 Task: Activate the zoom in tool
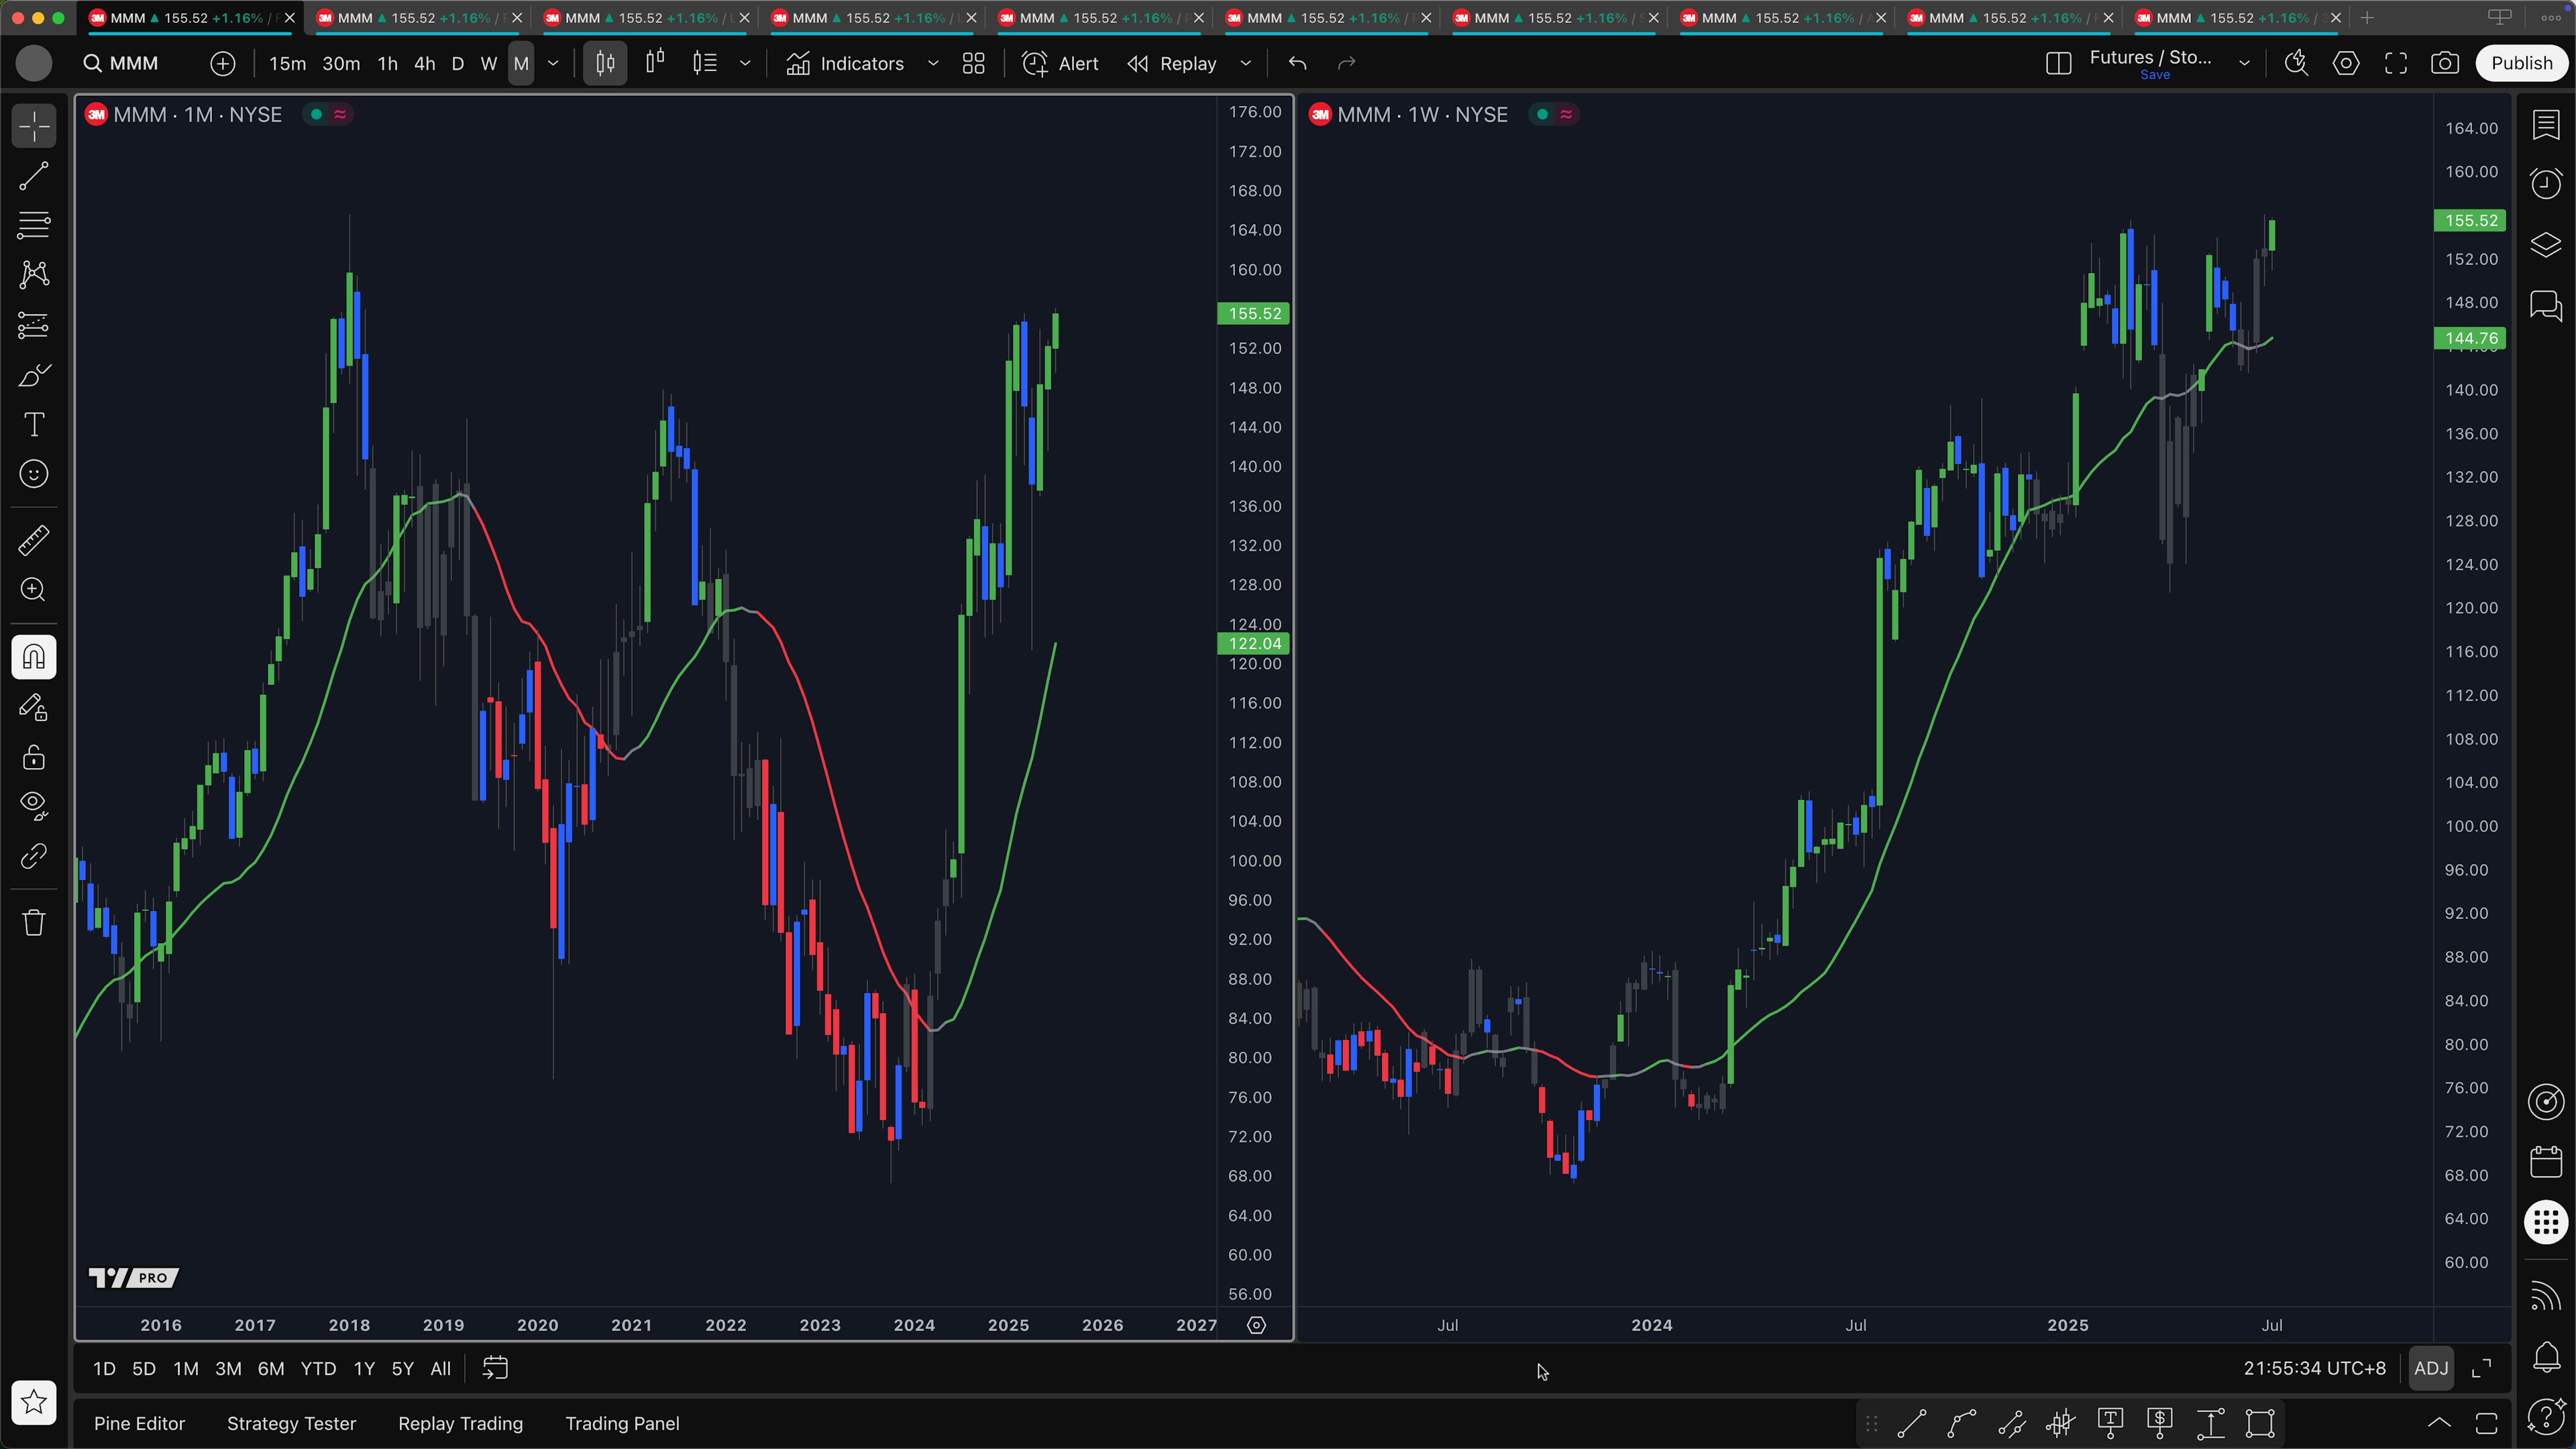pos(34,590)
